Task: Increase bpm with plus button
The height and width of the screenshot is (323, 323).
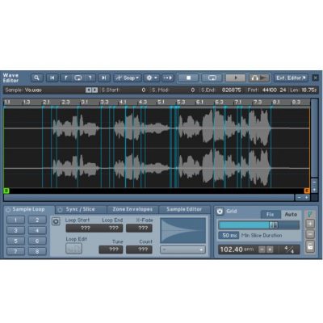Action: point(270,250)
